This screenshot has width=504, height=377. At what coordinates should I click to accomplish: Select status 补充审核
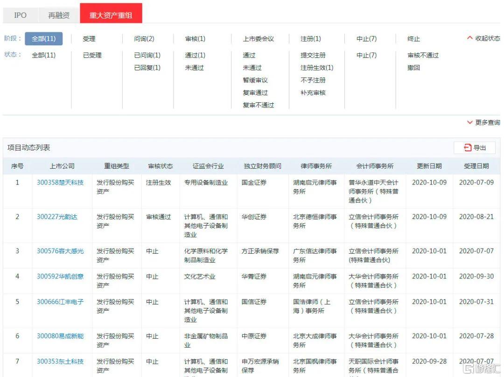(313, 92)
